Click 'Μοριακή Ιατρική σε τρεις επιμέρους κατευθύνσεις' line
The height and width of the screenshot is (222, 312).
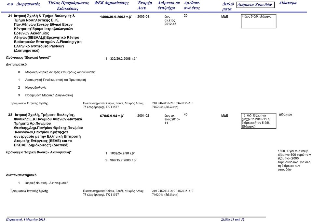[61, 72]
